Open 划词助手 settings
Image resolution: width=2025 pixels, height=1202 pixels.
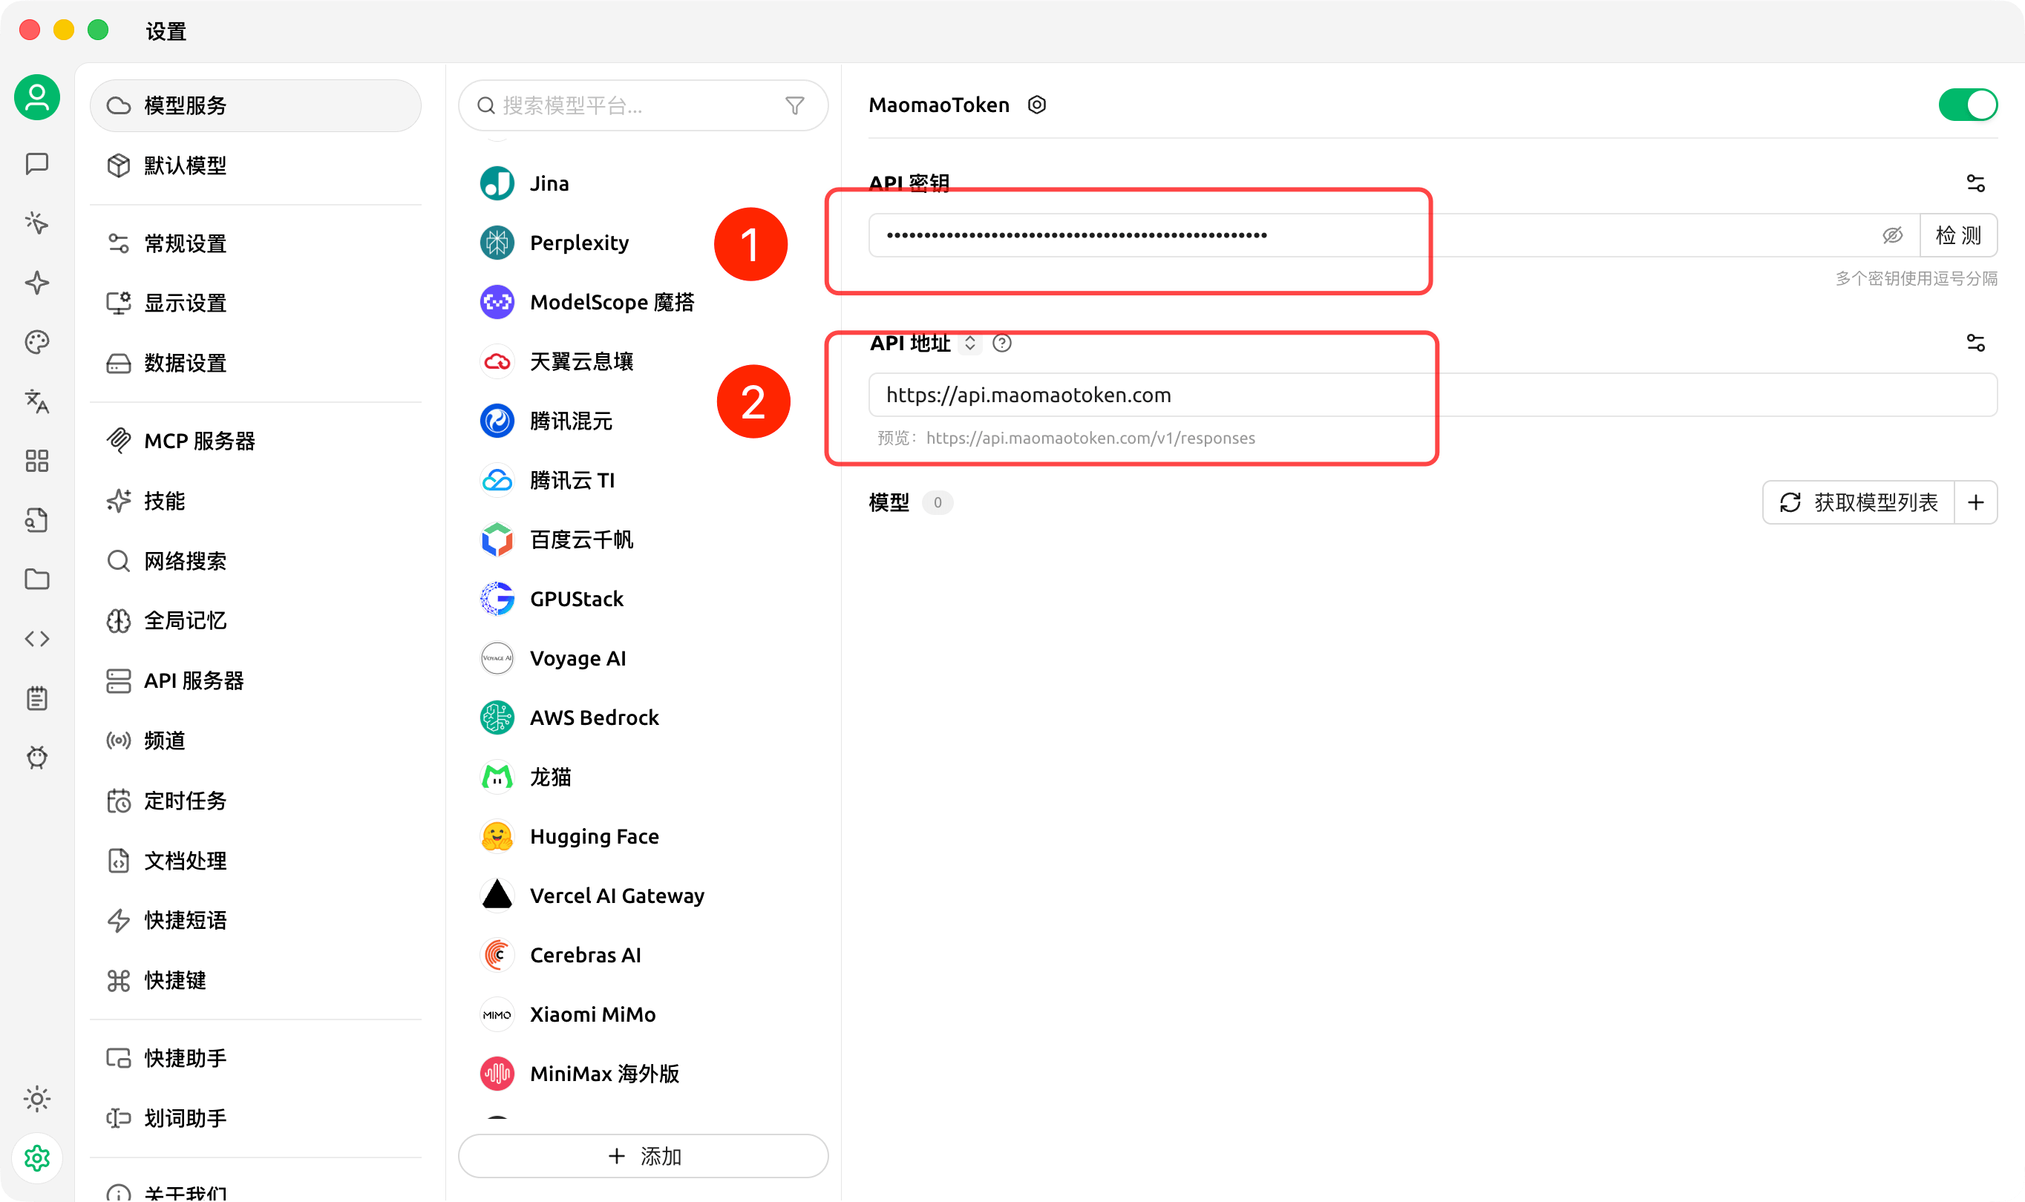(x=255, y=1117)
